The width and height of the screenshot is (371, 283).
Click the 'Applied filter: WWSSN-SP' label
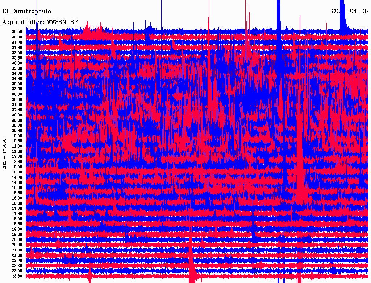pyautogui.click(x=40, y=22)
